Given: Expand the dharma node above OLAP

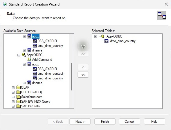Looking at the screenshot, I should click(24, 83).
